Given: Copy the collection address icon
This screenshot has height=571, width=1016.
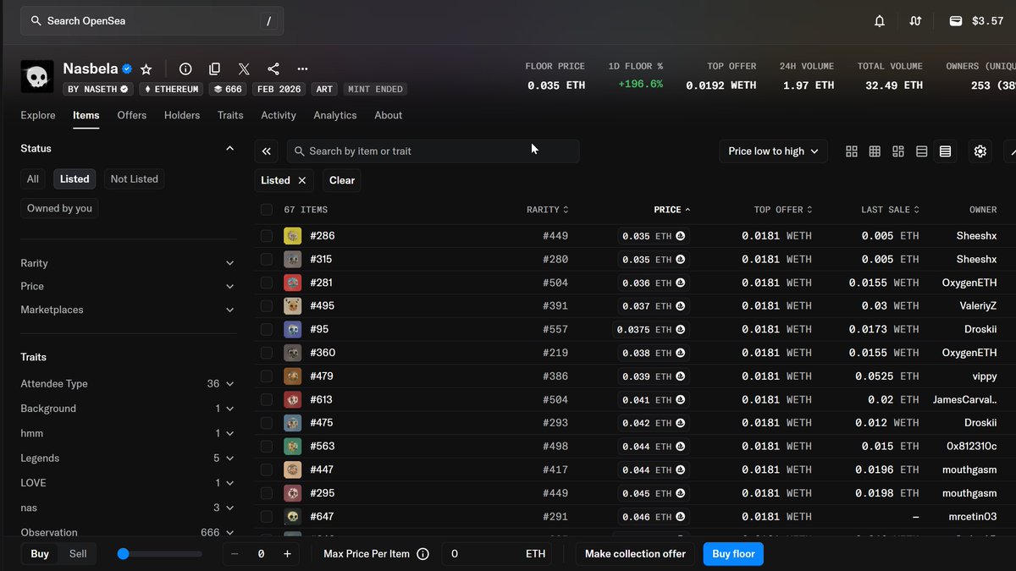Looking at the screenshot, I should (x=215, y=69).
